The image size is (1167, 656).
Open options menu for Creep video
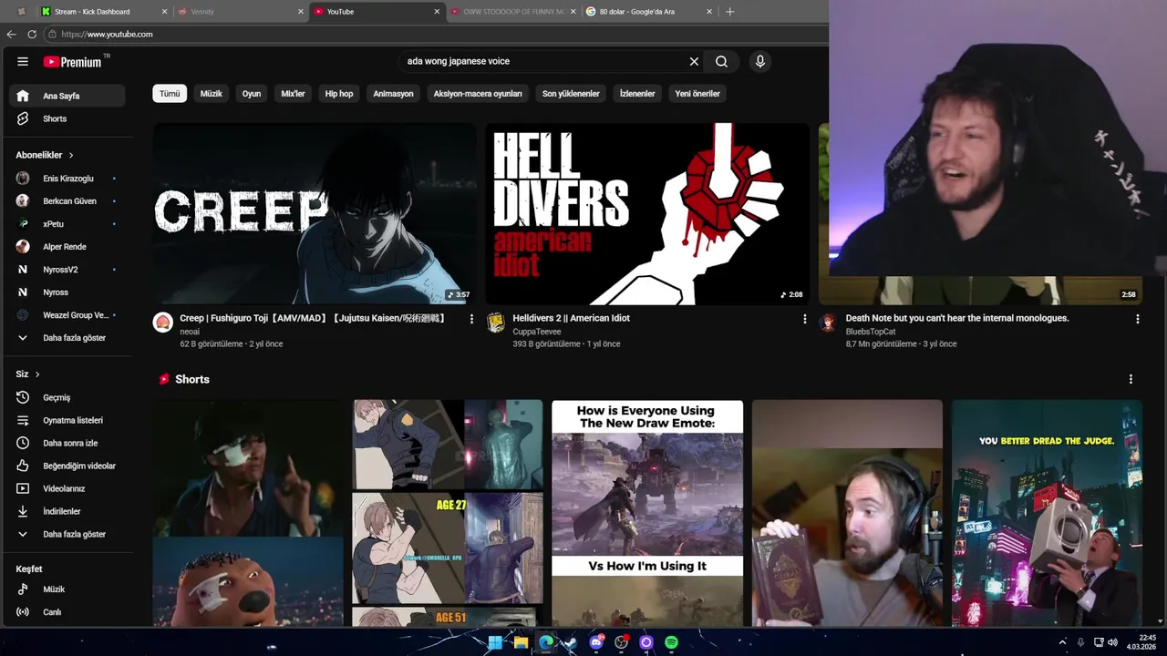pos(471,319)
